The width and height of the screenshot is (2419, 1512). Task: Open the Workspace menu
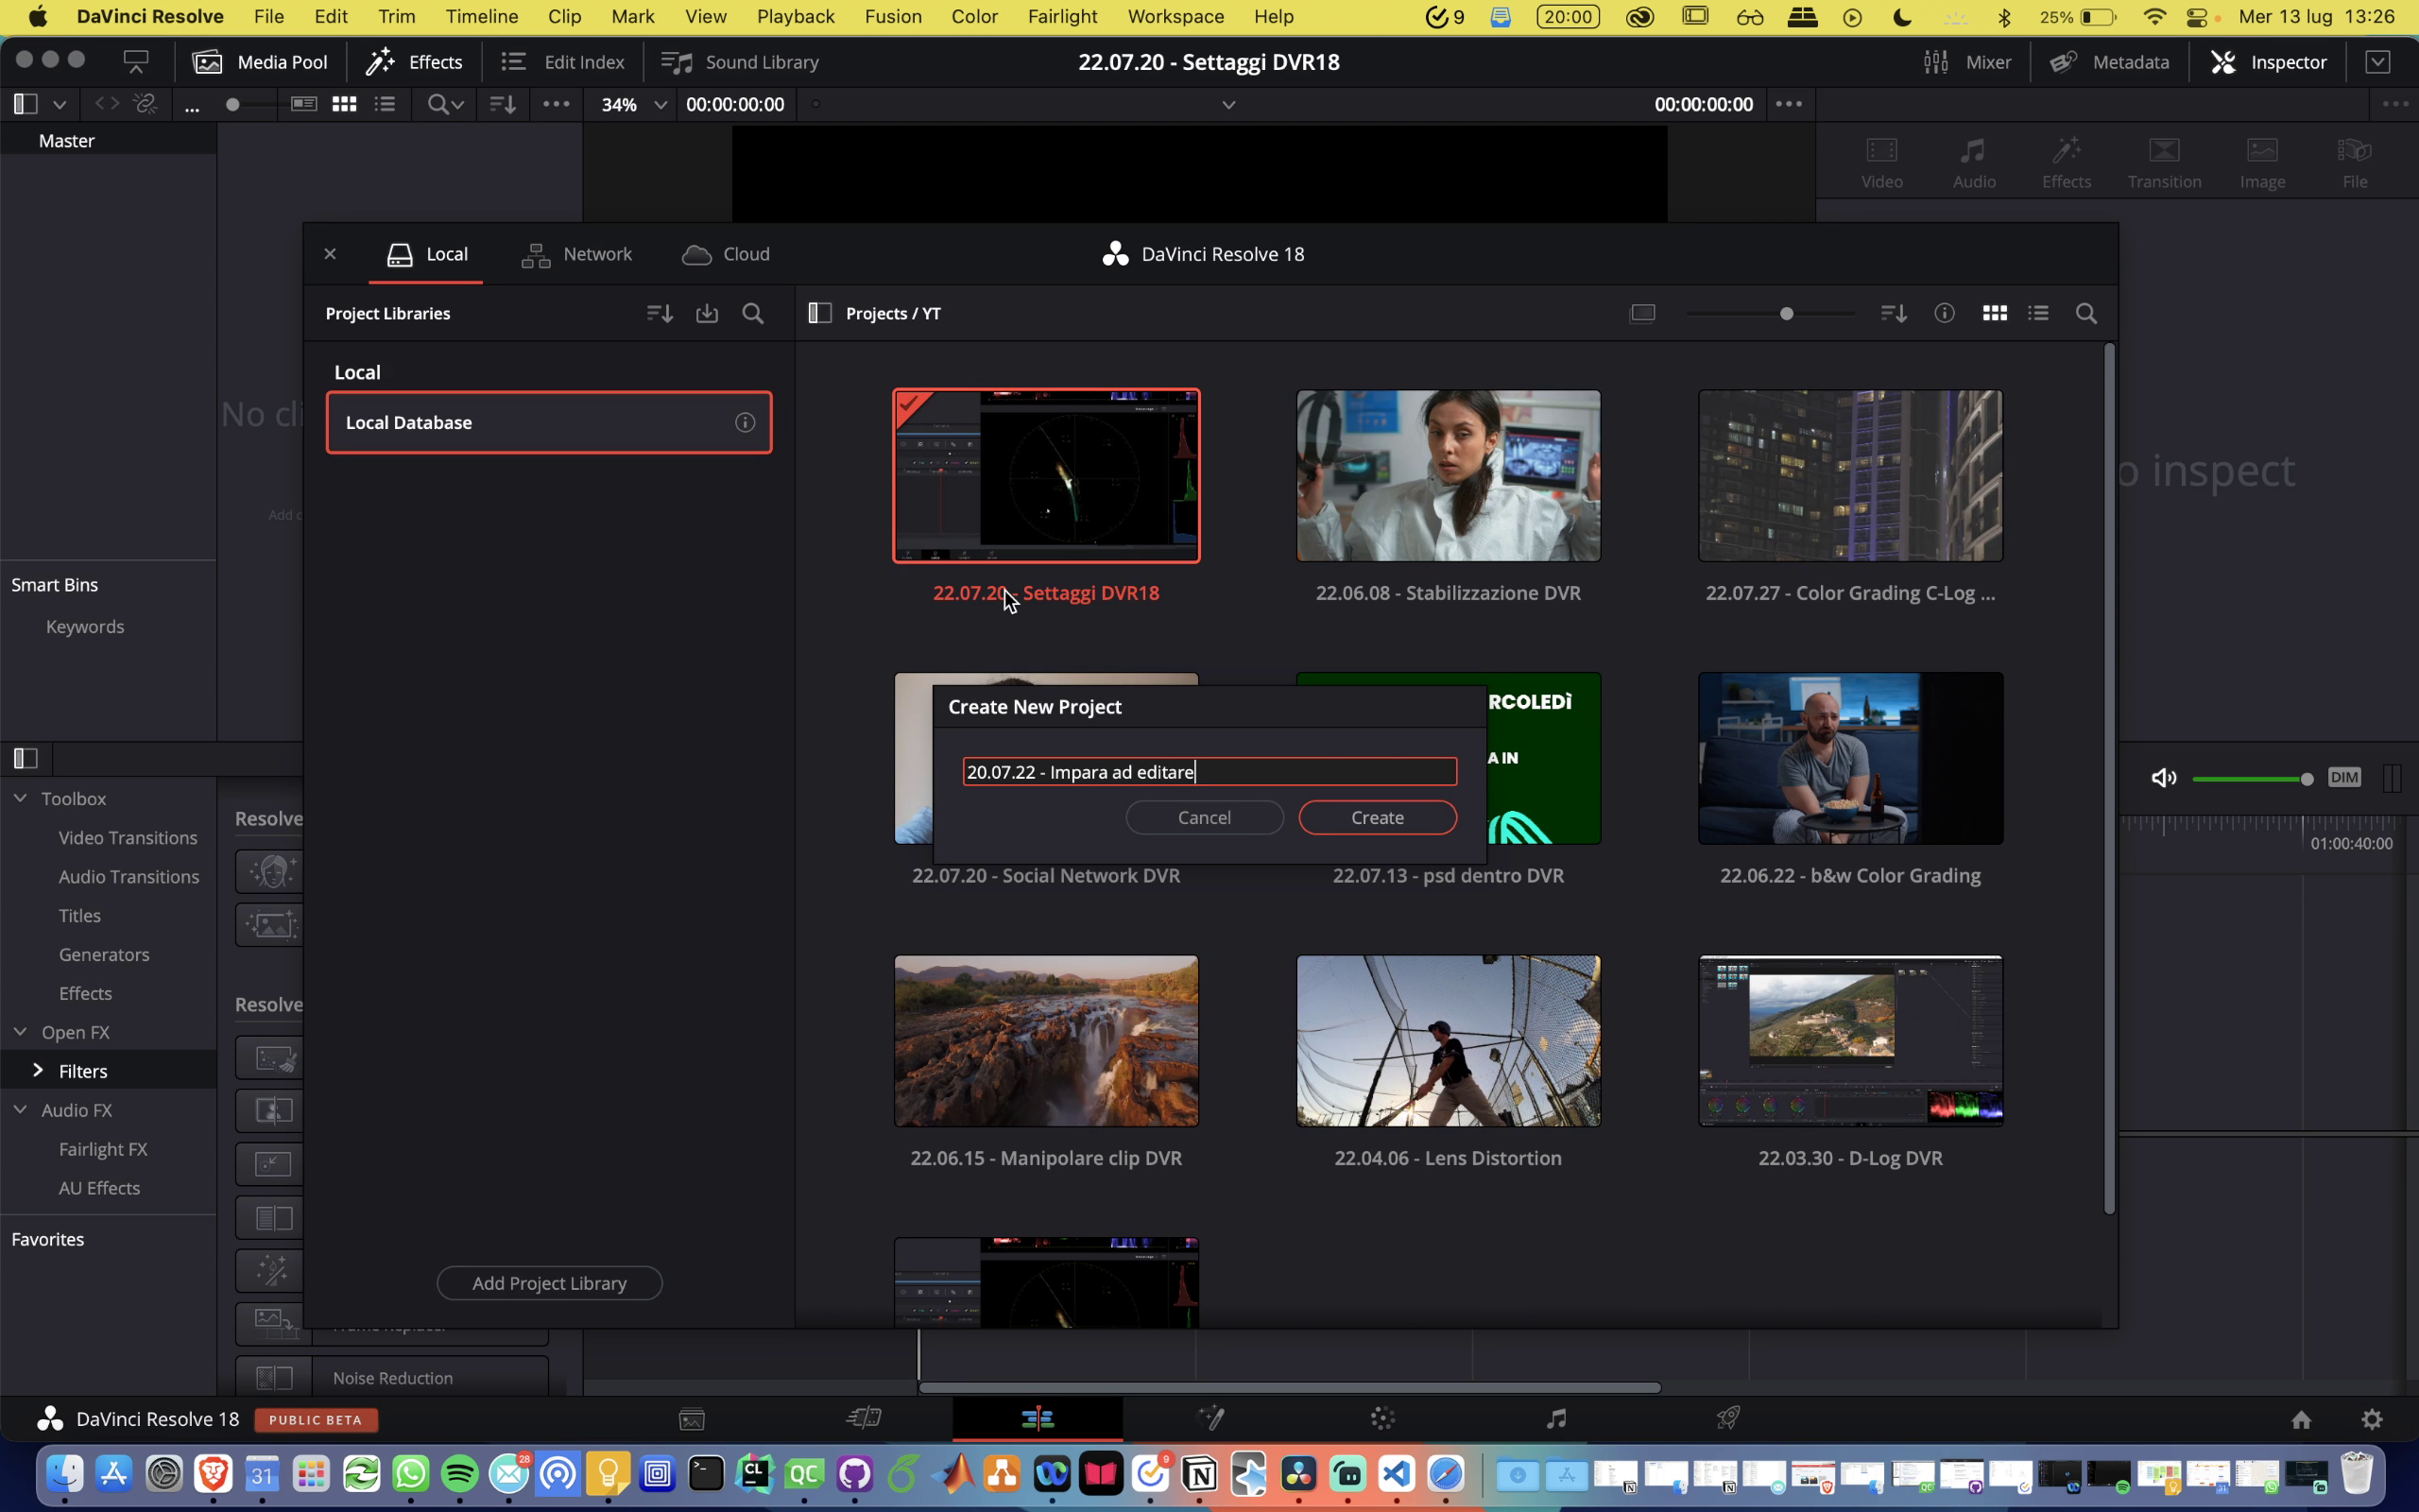point(1175,17)
